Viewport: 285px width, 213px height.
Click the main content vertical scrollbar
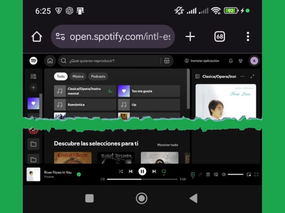click(188, 89)
